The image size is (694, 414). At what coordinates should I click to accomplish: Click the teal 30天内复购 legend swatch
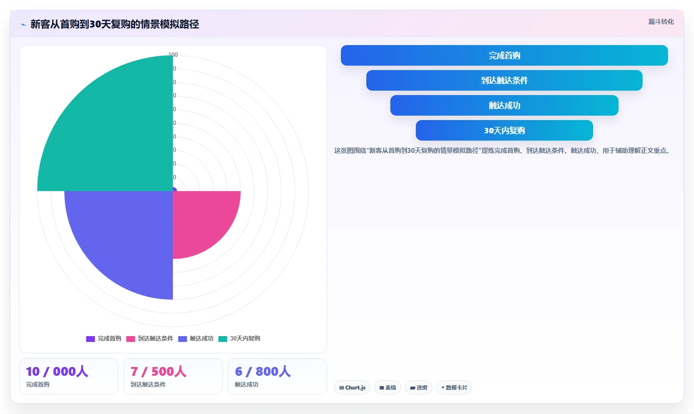(222, 339)
